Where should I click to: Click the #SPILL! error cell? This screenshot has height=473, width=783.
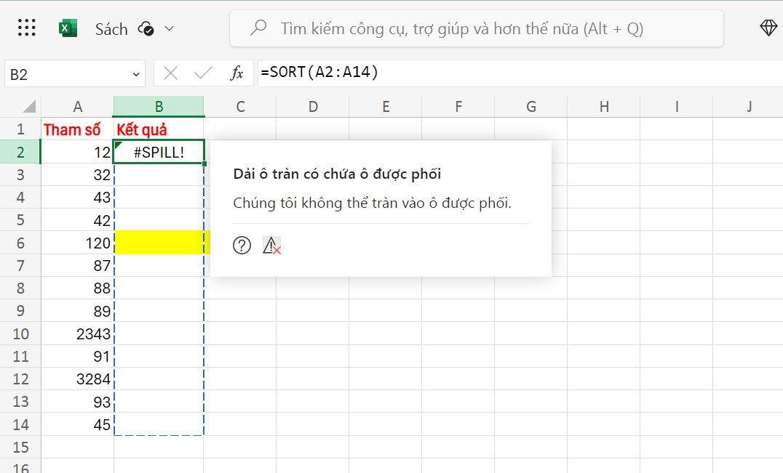(x=159, y=152)
